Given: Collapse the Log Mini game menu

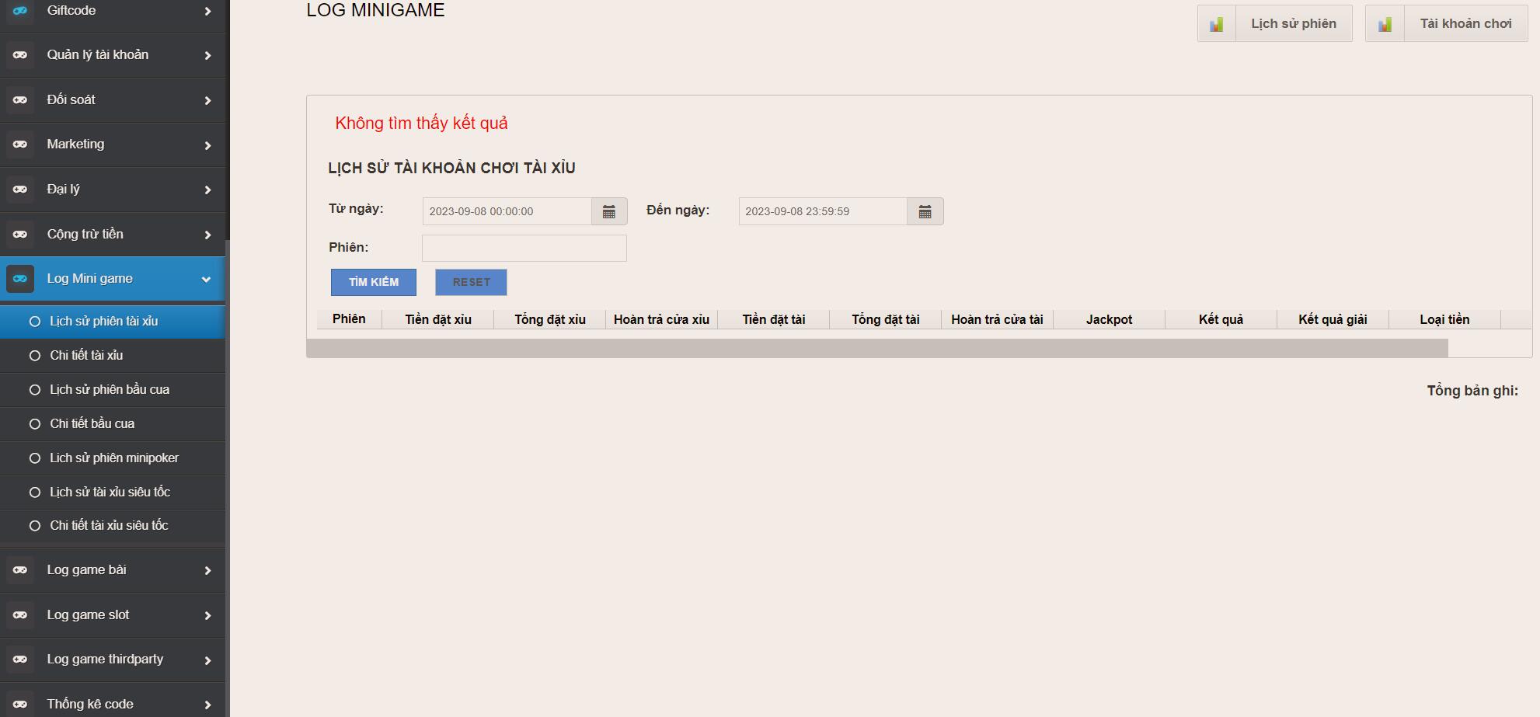Looking at the screenshot, I should 206,279.
